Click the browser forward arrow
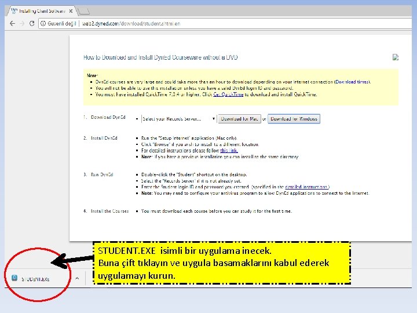The width and height of the screenshot is (417, 313). [x=22, y=23]
